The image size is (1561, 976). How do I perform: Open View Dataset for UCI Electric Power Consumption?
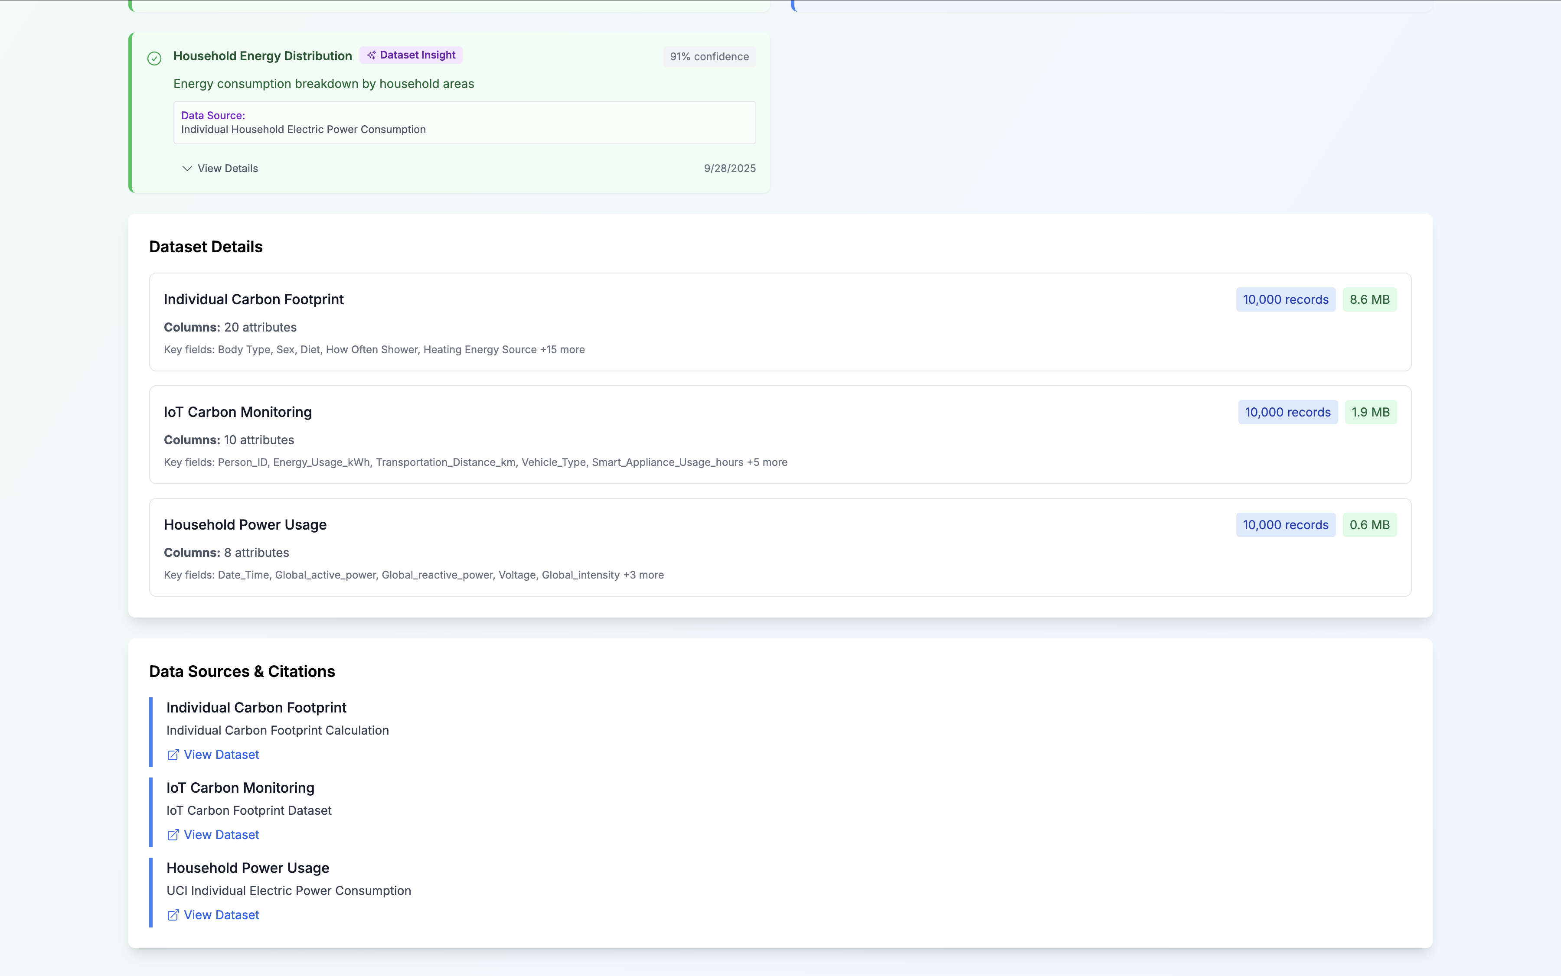tap(221, 915)
